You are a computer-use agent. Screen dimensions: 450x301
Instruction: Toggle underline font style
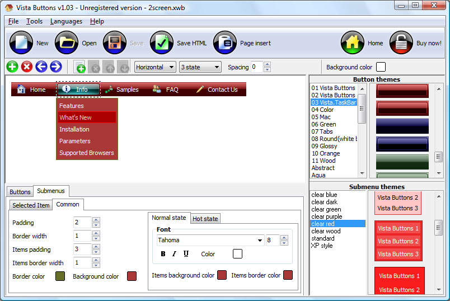pos(186,253)
